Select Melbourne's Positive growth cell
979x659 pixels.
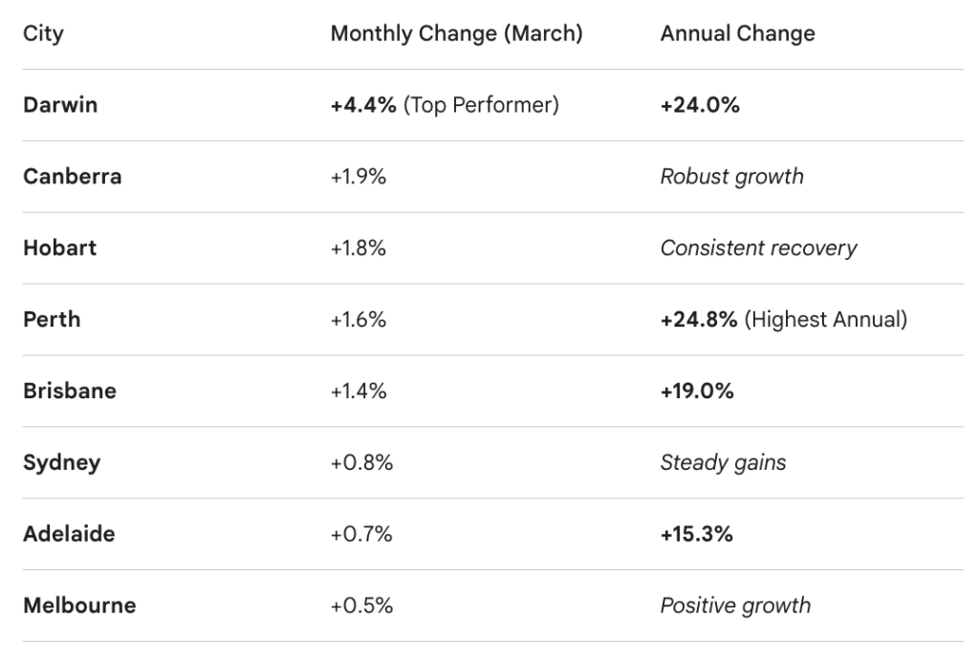click(x=735, y=606)
